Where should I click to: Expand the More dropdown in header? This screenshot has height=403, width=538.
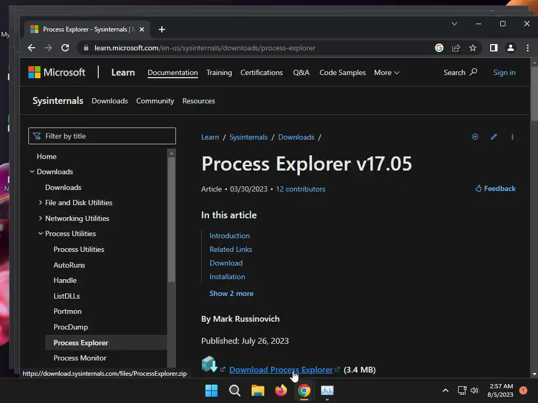pyautogui.click(x=387, y=72)
